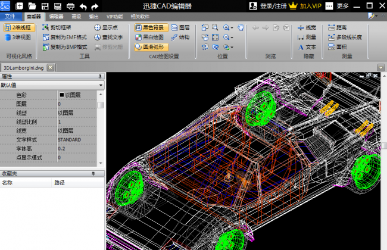Click the 字体高 value 0.2 field
387x250 pixels.
[x=77, y=149]
